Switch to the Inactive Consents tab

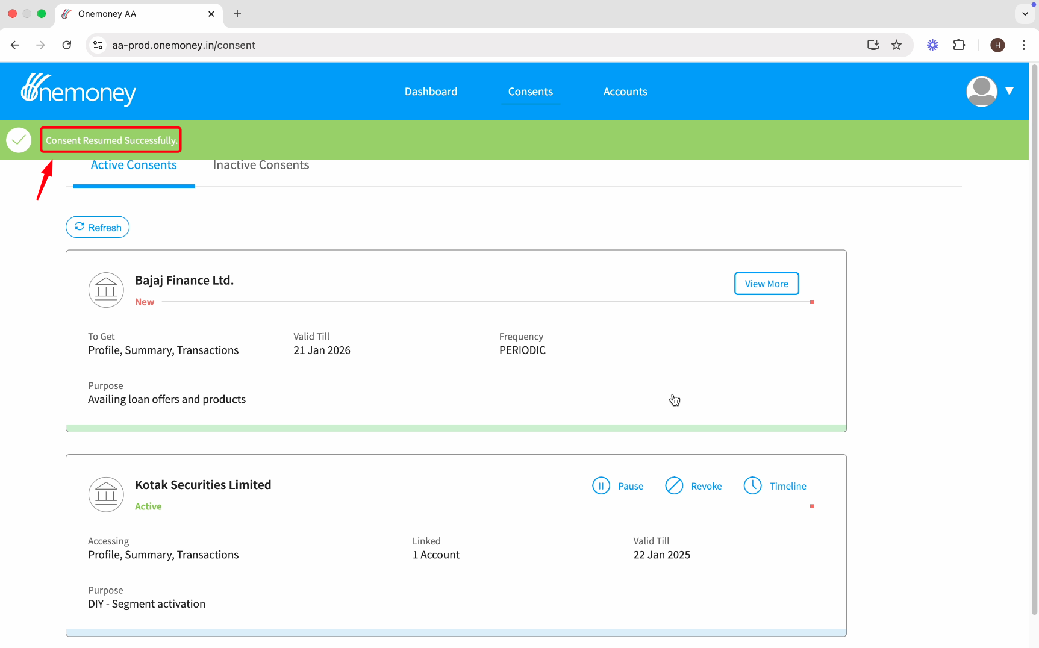pyautogui.click(x=261, y=166)
